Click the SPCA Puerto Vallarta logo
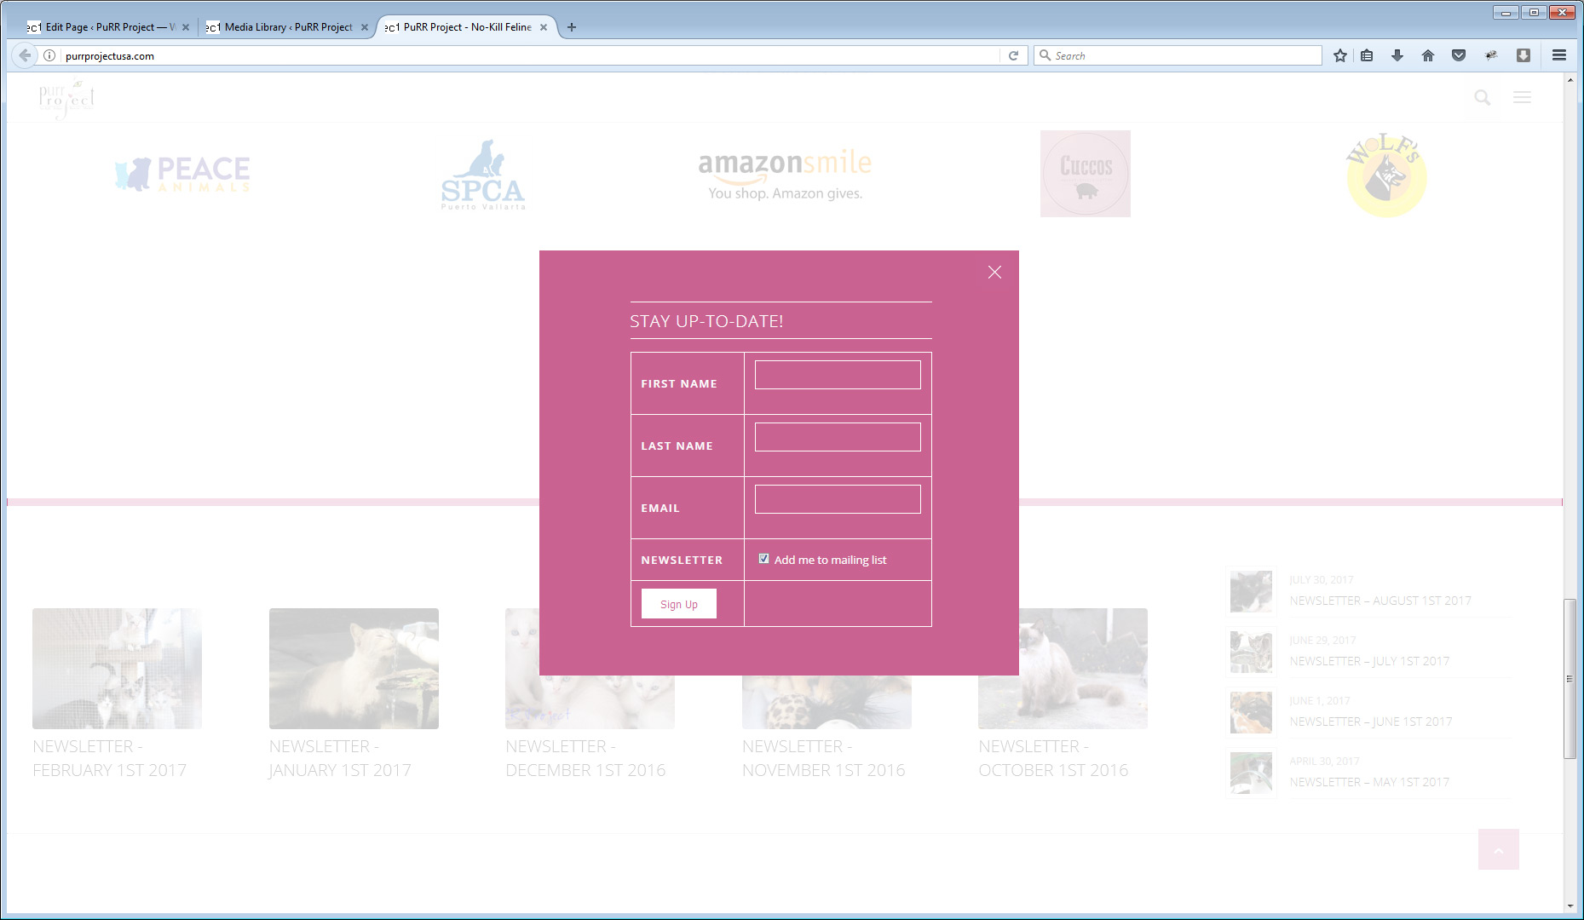Viewport: 1584px width, 920px height. (483, 175)
